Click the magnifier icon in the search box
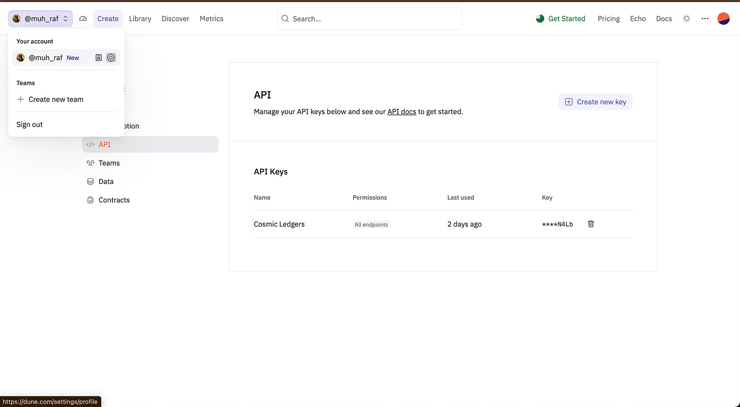Viewport: 740px width, 407px height. [285, 19]
